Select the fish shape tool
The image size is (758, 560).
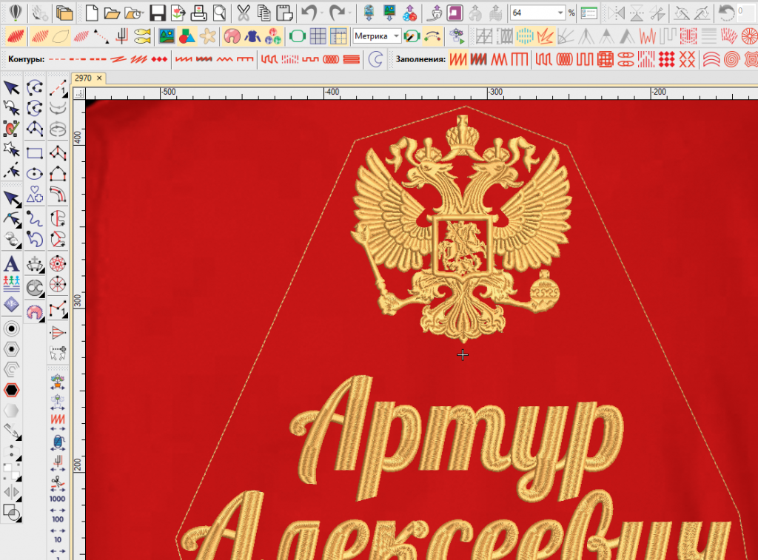click(x=141, y=36)
